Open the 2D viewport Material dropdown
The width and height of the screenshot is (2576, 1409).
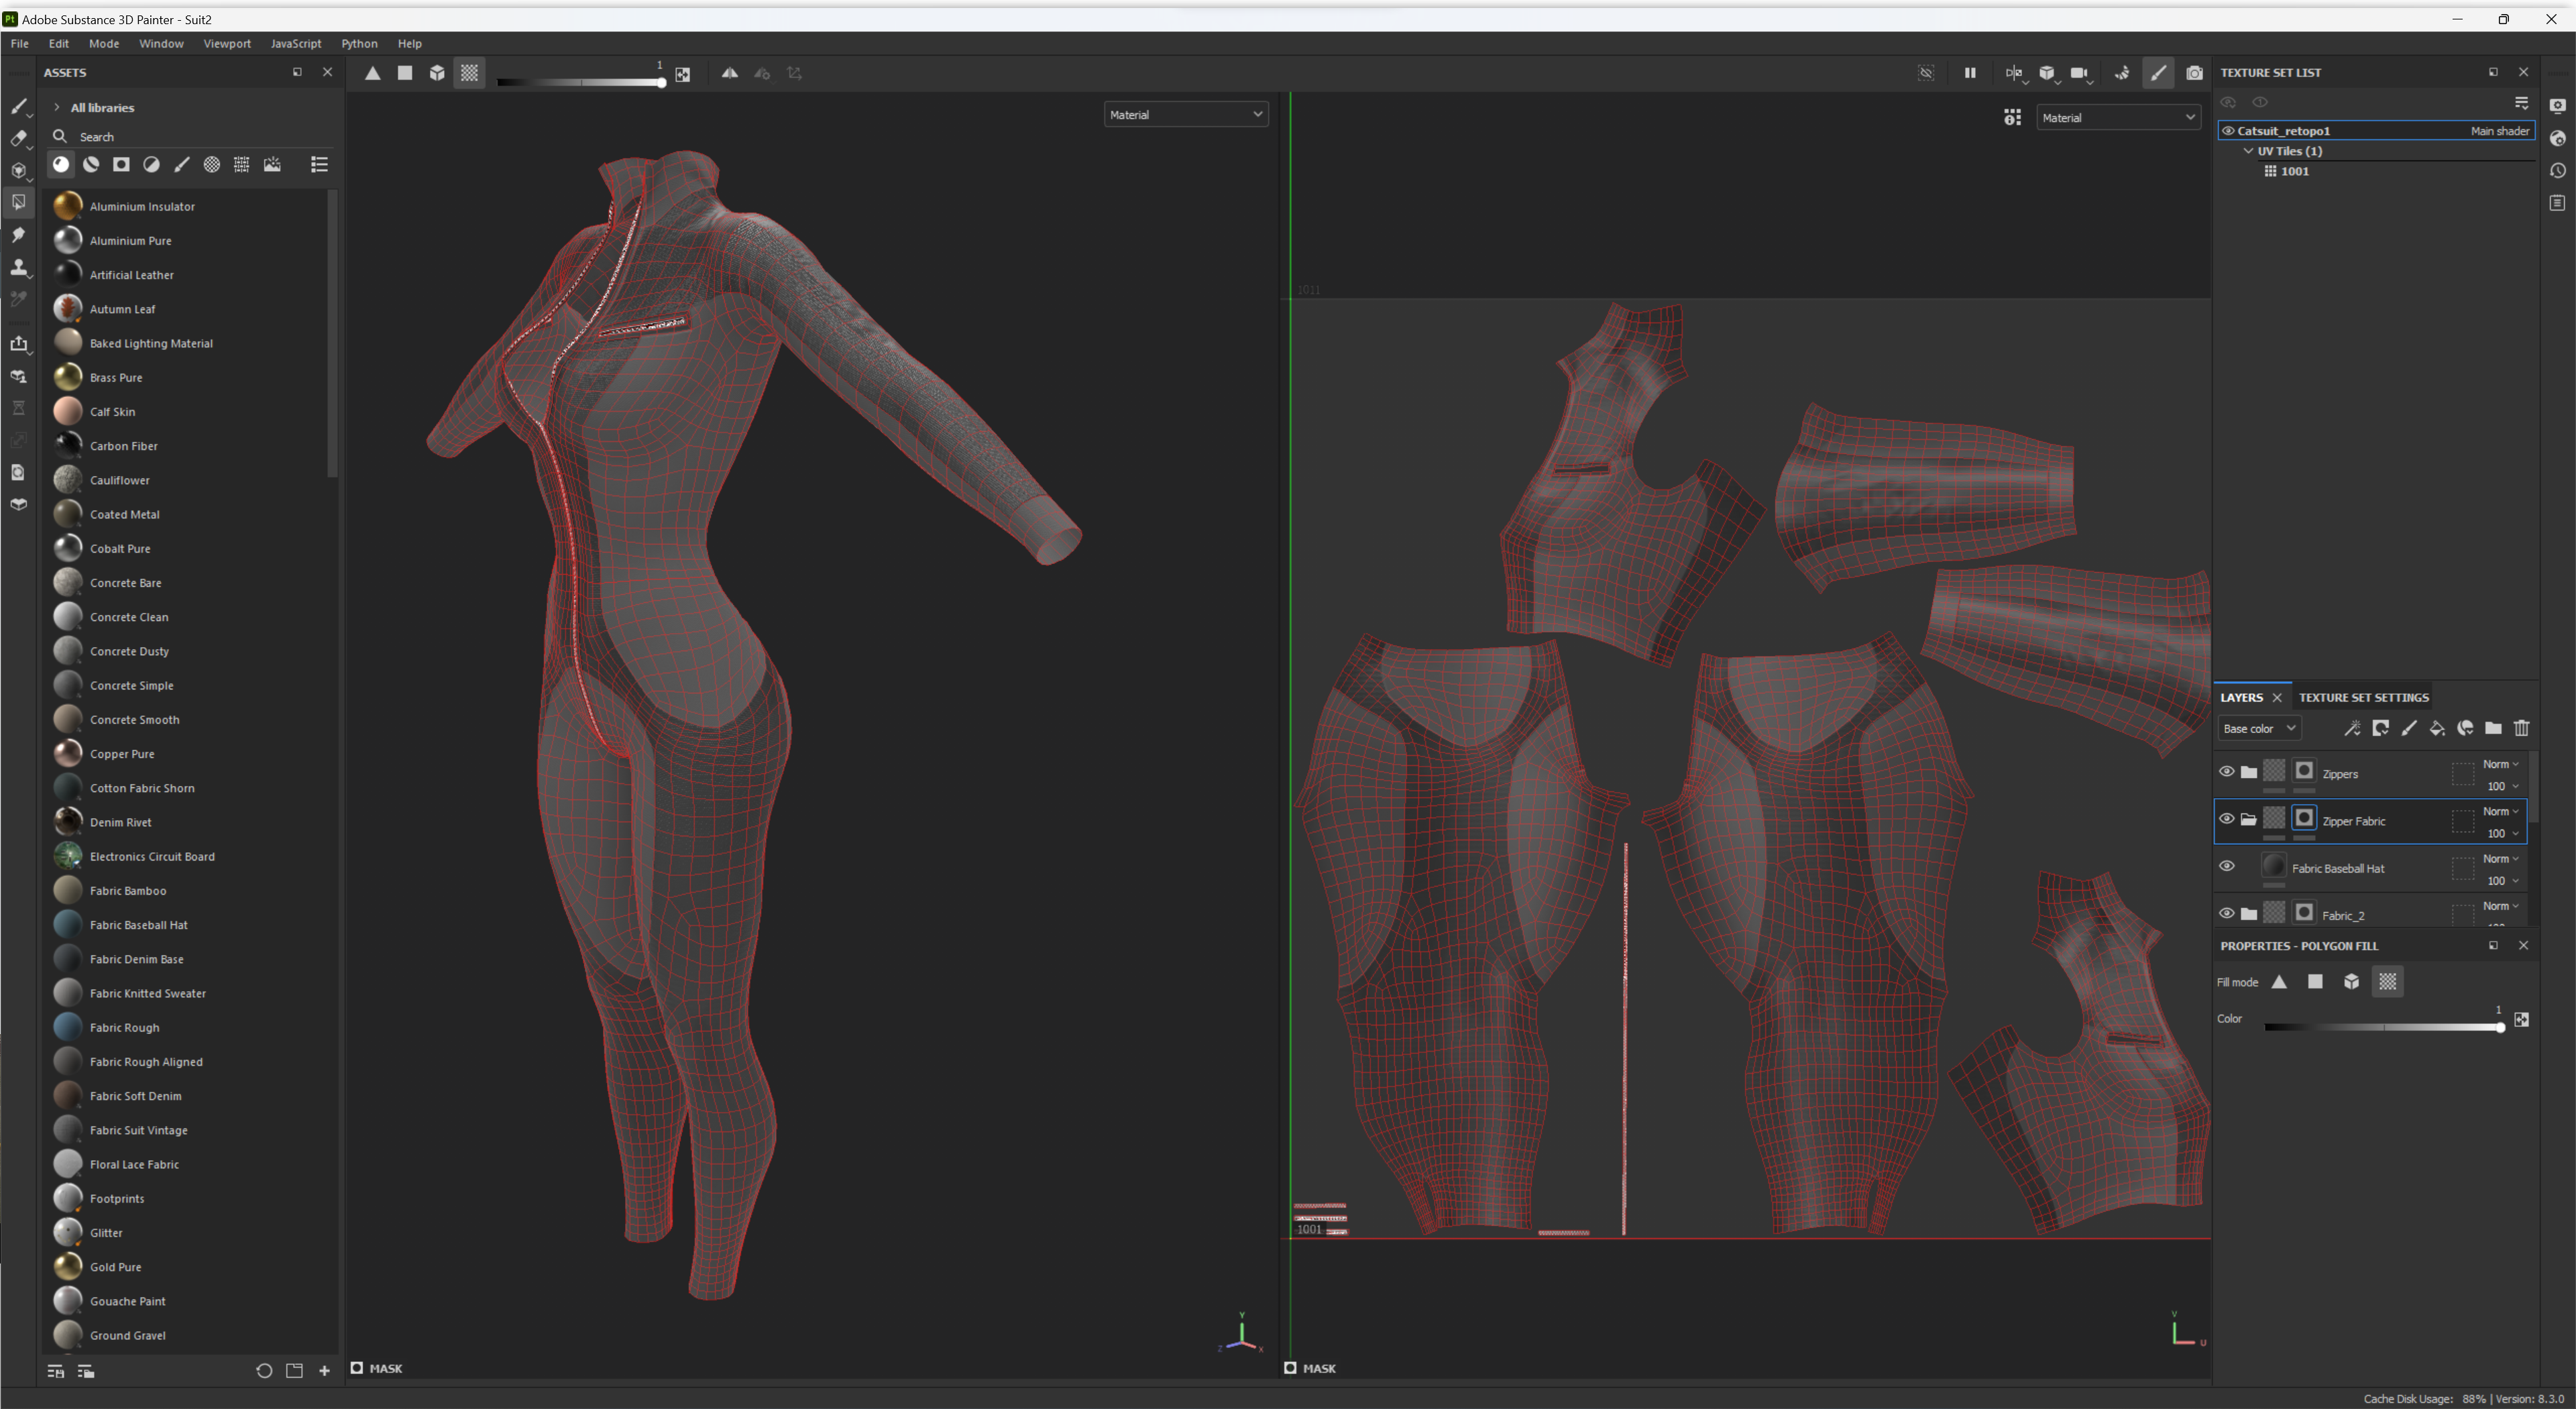(2118, 118)
